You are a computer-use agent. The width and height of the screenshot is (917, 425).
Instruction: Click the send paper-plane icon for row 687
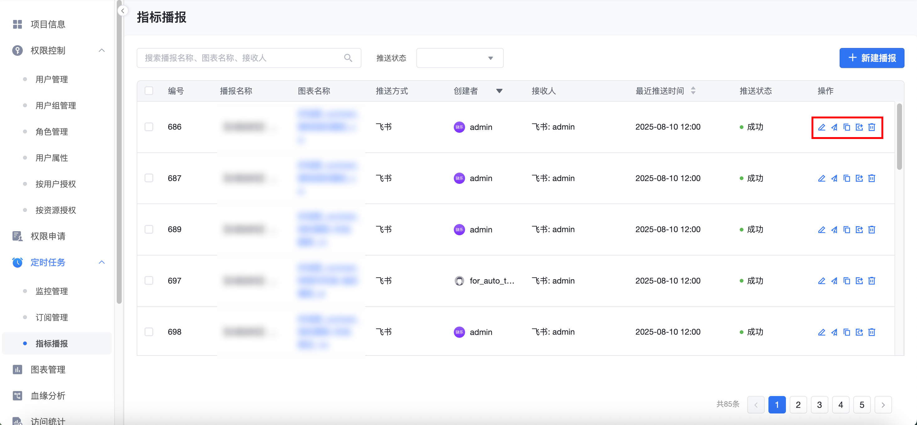coord(834,179)
